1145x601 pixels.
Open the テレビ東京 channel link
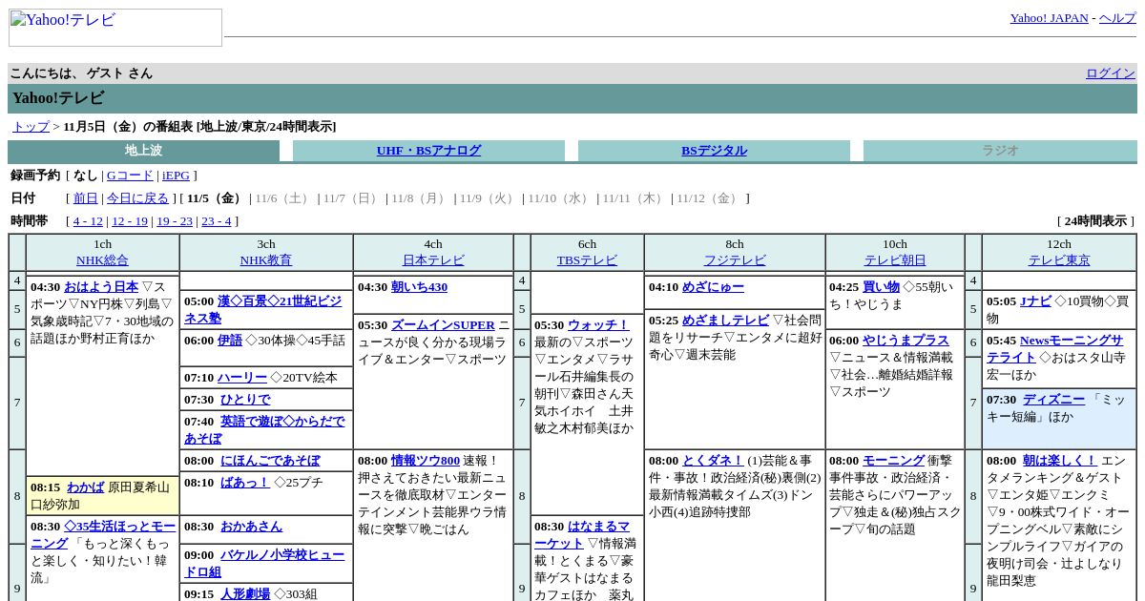point(1059,260)
